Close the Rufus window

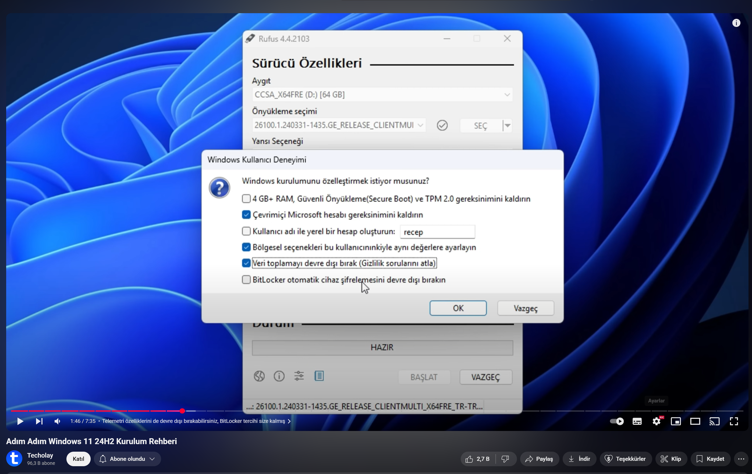tap(507, 39)
